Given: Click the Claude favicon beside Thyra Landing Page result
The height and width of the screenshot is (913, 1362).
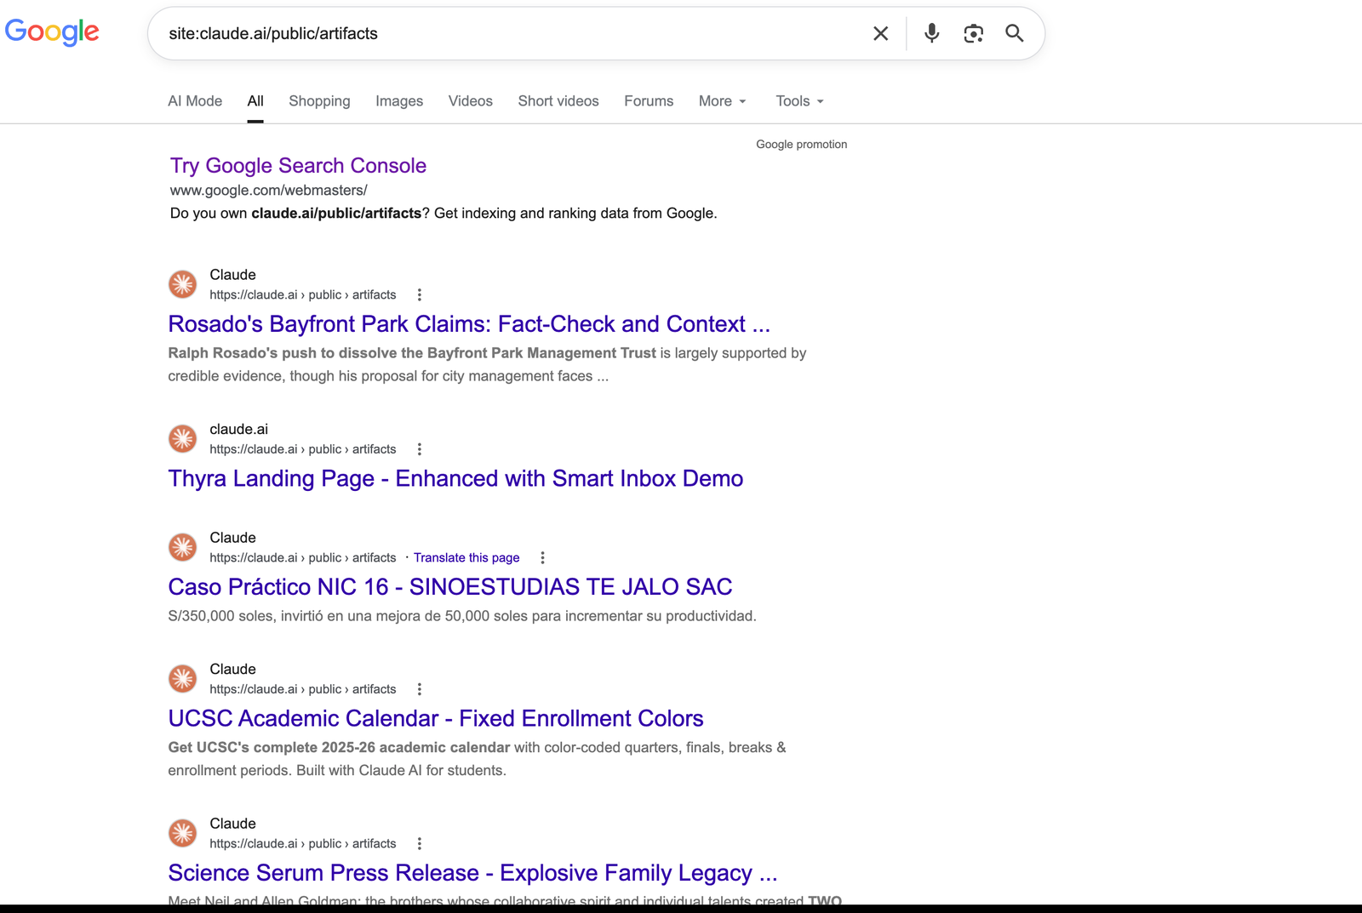Looking at the screenshot, I should point(182,439).
